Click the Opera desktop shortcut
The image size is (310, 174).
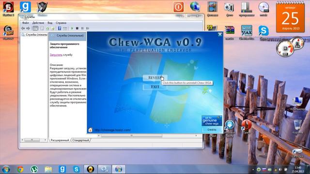(x=247, y=125)
